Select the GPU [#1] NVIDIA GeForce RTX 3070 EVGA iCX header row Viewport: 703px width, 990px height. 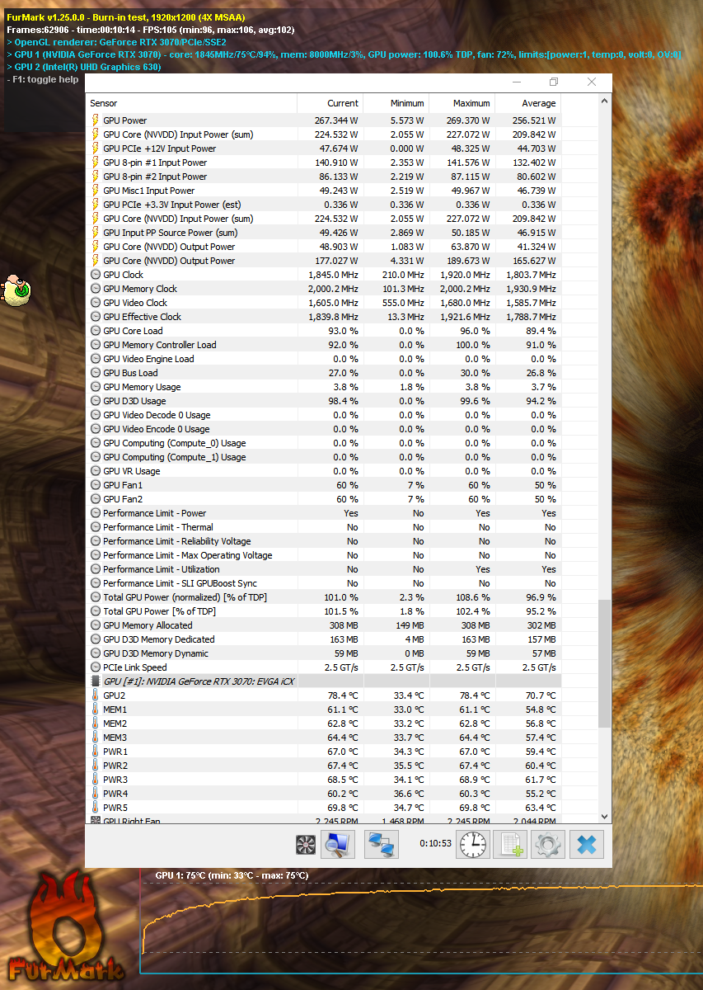click(324, 681)
